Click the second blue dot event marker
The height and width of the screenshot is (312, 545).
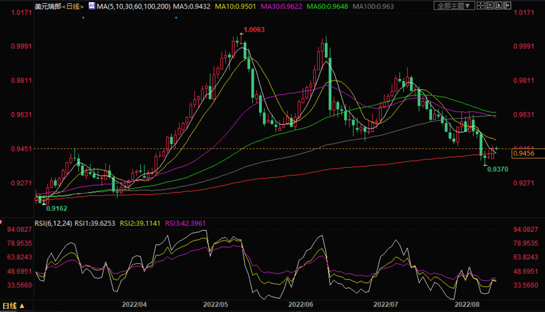click(x=176, y=18)
